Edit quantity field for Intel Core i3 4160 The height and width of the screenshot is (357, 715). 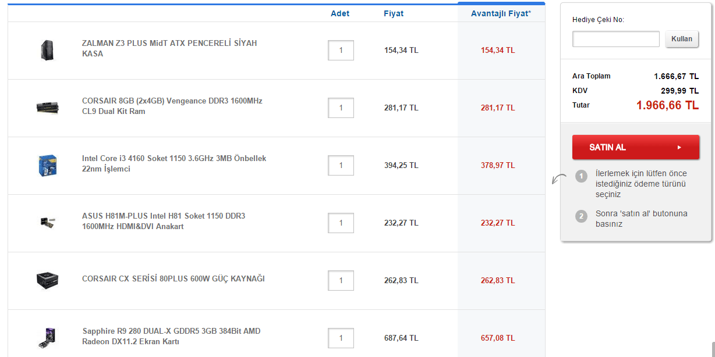point(341,165)
